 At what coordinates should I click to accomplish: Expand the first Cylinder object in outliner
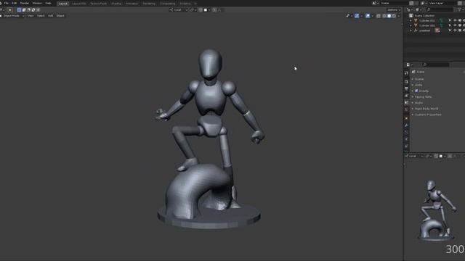(411, 21)
